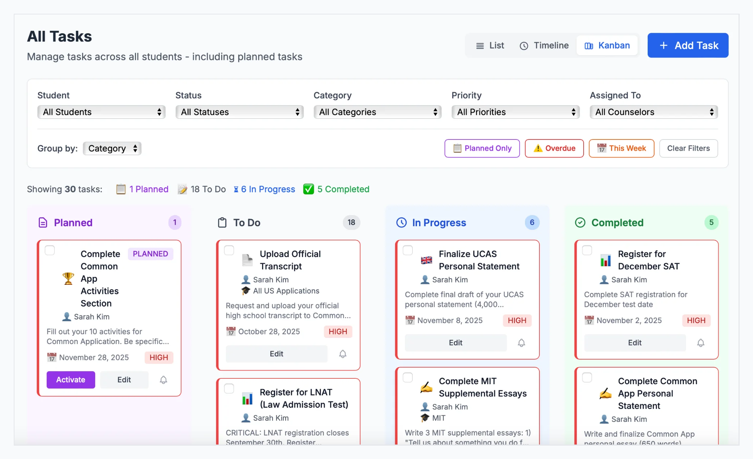Check the checkbox on Upload Official Transcript card
Screen dimensions: 753x459
coord(229,250)
